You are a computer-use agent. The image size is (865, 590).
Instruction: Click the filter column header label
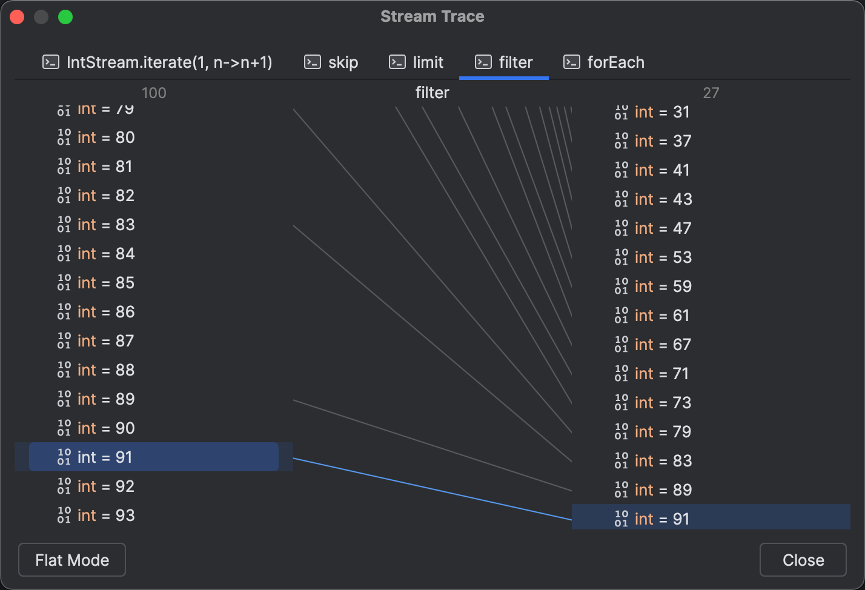coord(432,93)
